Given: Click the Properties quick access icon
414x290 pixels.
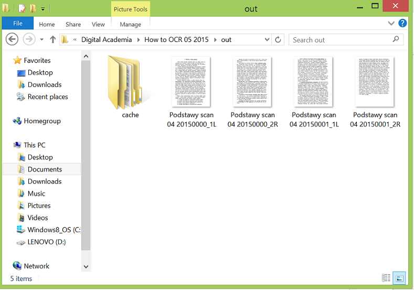Looking at the screenshot, I should click(x=22, y=8).
